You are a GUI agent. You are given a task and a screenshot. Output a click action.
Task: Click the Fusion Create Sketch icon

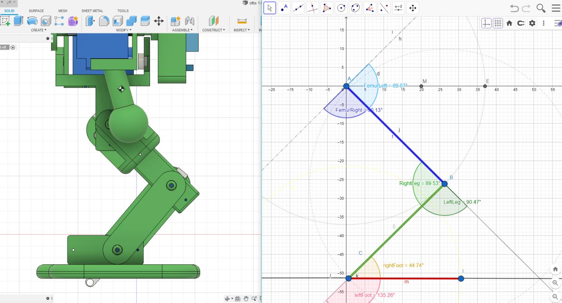(6, 21)
